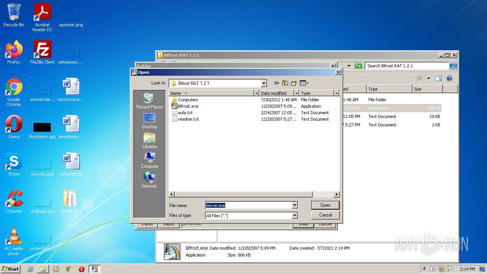Click the Cancel button in Open dialog
The width and height of the screenshot is (487, 274).
click(x=325, y=215)
